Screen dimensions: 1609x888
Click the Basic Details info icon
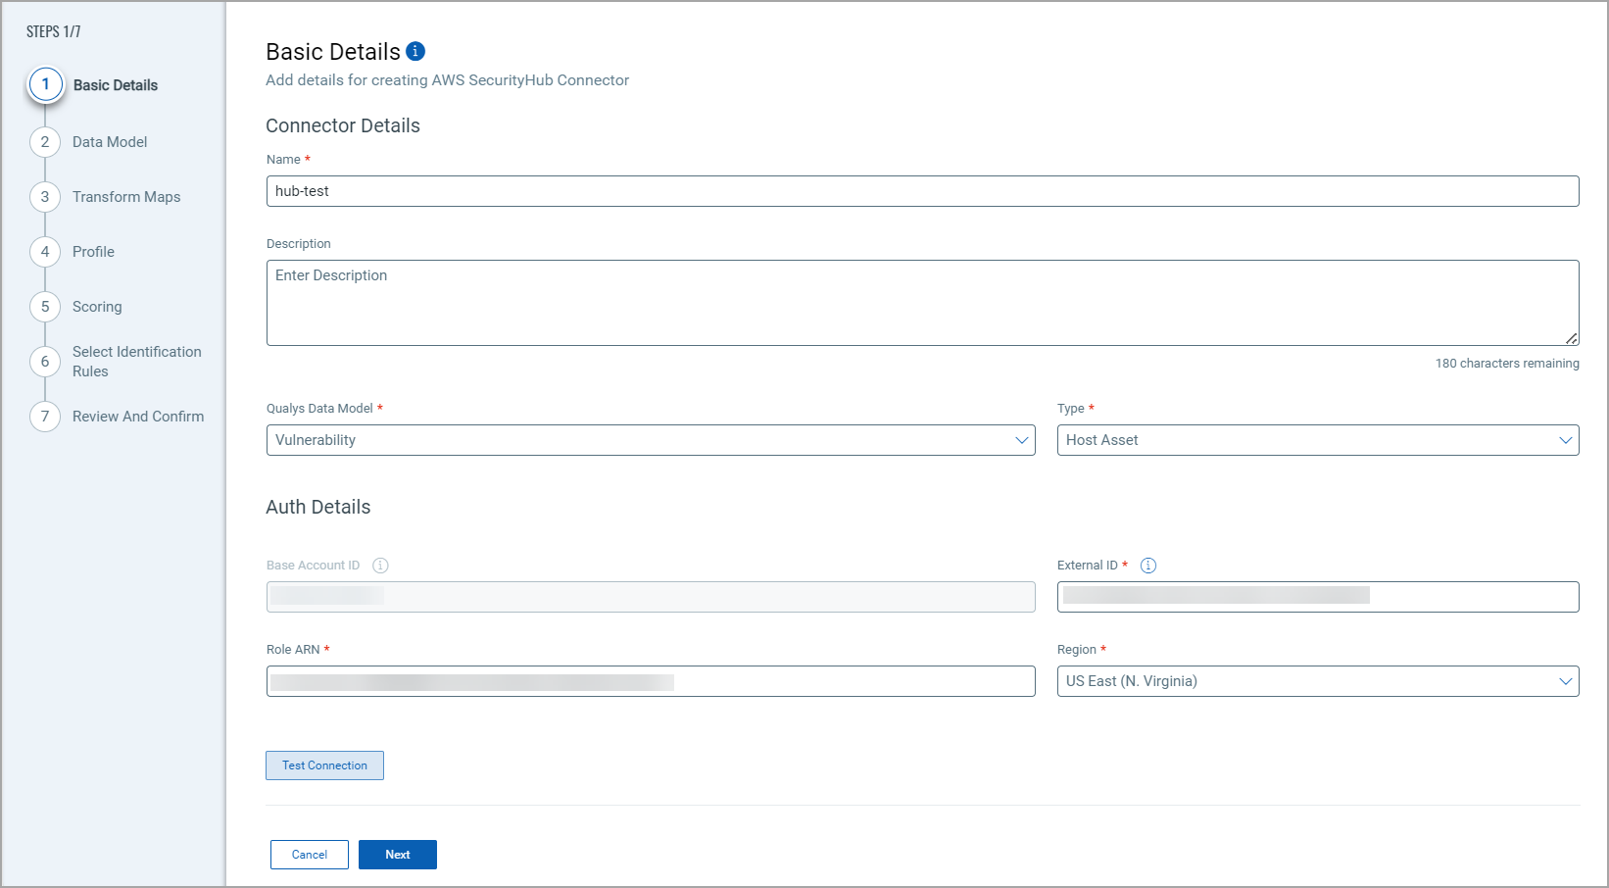point(415,51)
